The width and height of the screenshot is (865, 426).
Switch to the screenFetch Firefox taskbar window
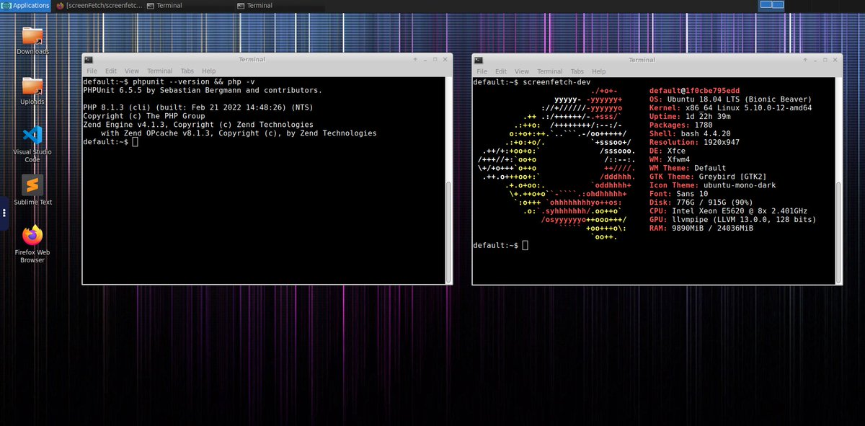click(x=99, y=5)
